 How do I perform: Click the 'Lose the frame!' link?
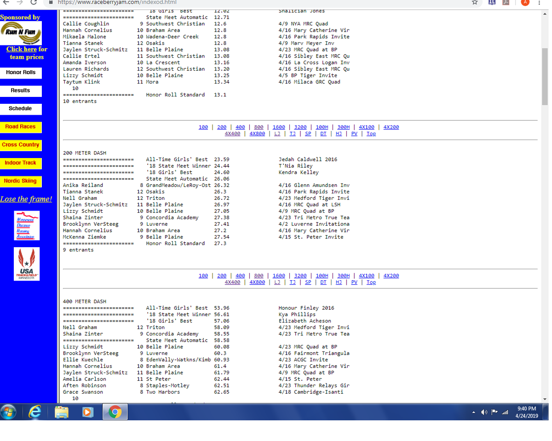[x=26, y=199]
